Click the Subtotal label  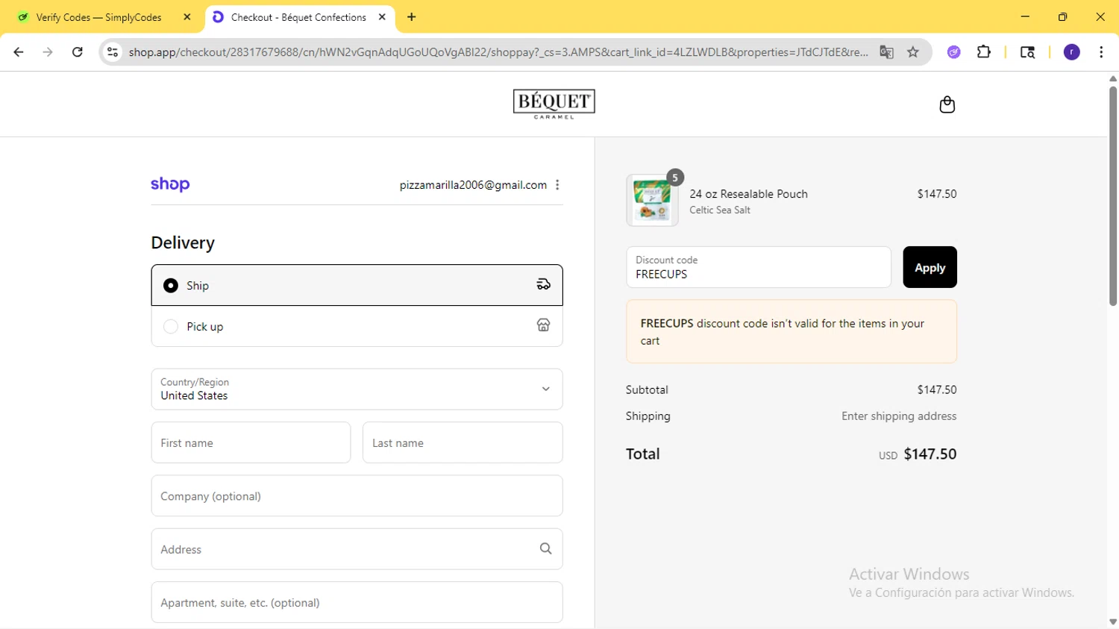click(x=647, y=389)
